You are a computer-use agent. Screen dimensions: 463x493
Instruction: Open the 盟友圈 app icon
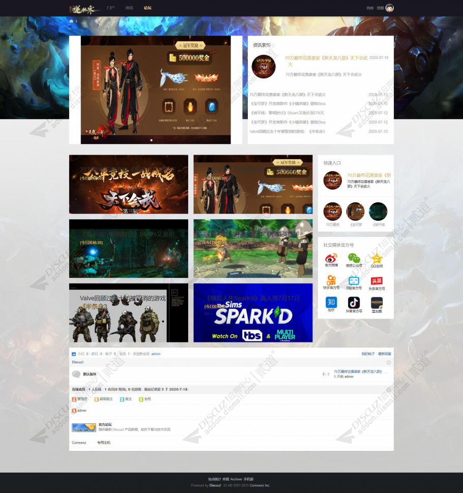coord(377,303)
